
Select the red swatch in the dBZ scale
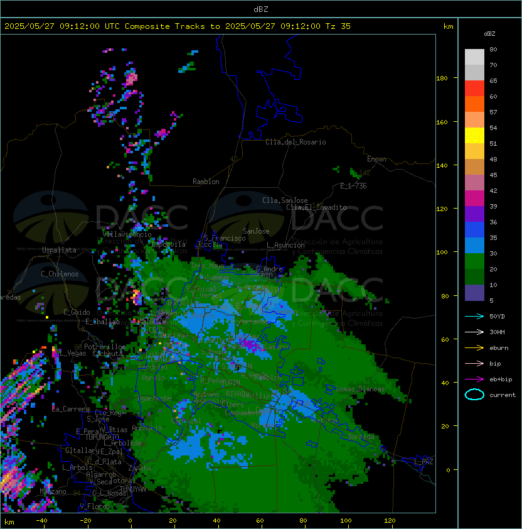474,89
